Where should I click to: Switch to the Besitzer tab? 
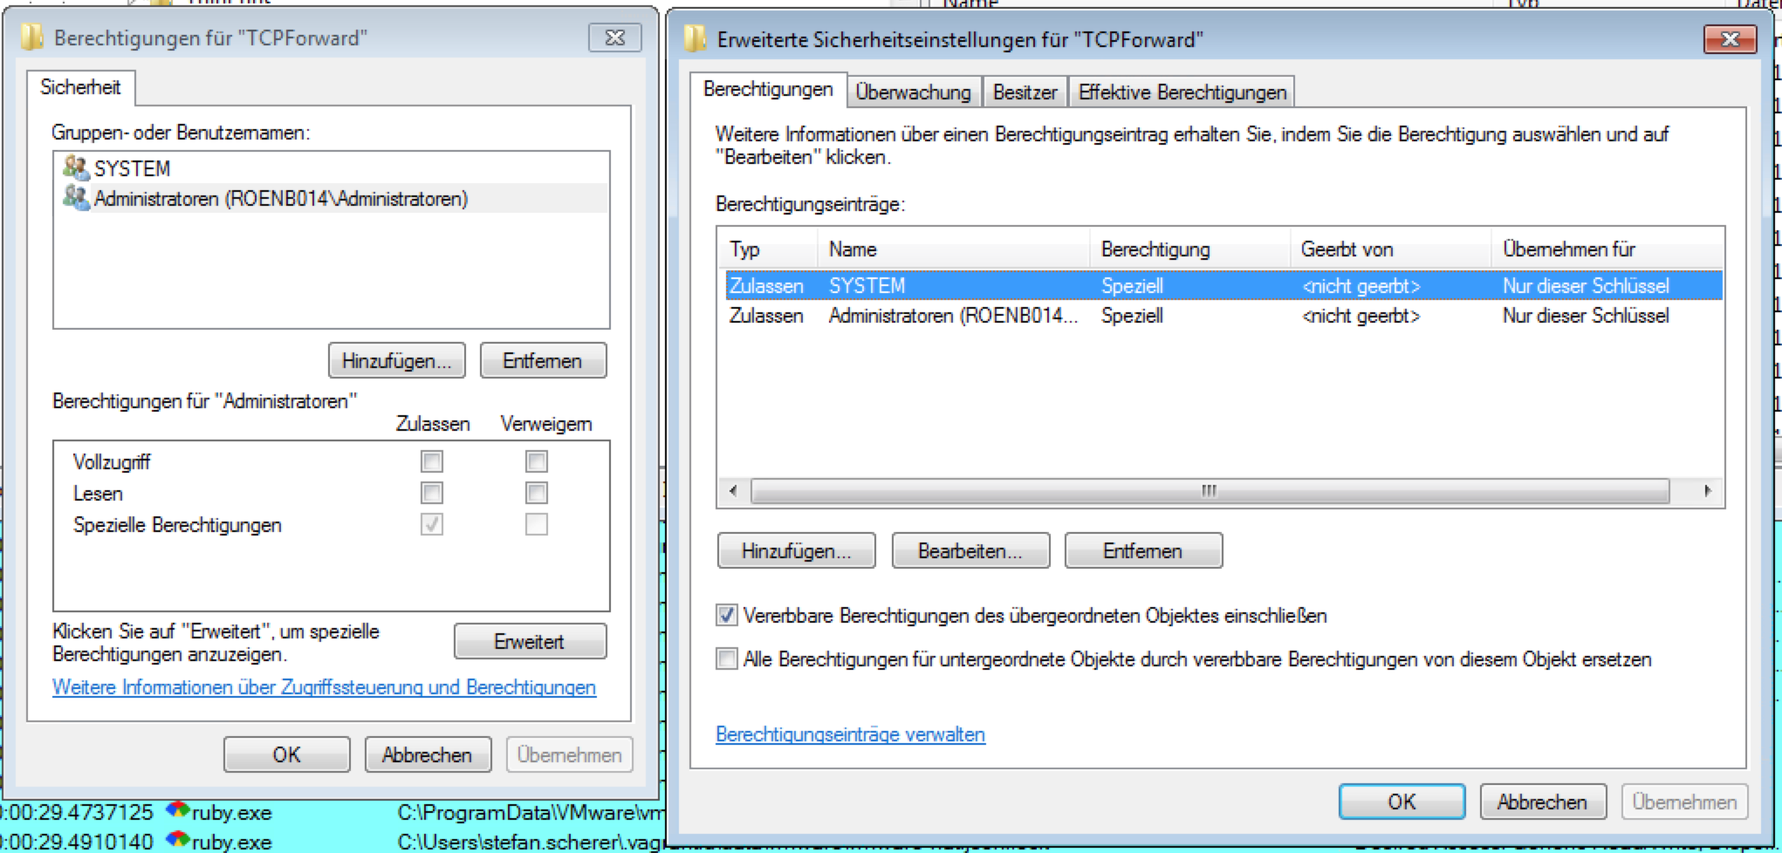click(1025, 92)
